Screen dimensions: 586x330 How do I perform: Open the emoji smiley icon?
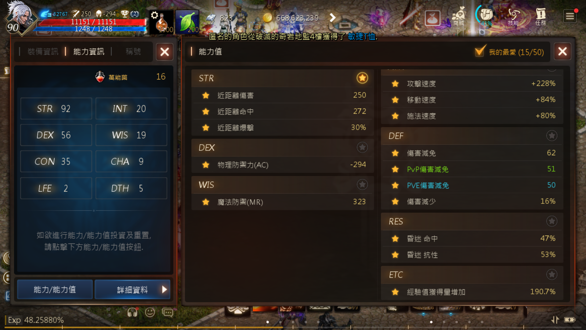point(150,312)
